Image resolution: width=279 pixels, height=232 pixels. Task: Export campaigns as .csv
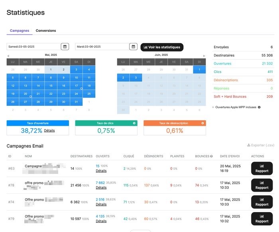point(261,145)
